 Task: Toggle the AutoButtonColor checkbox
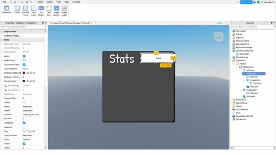tap(24, 65)
